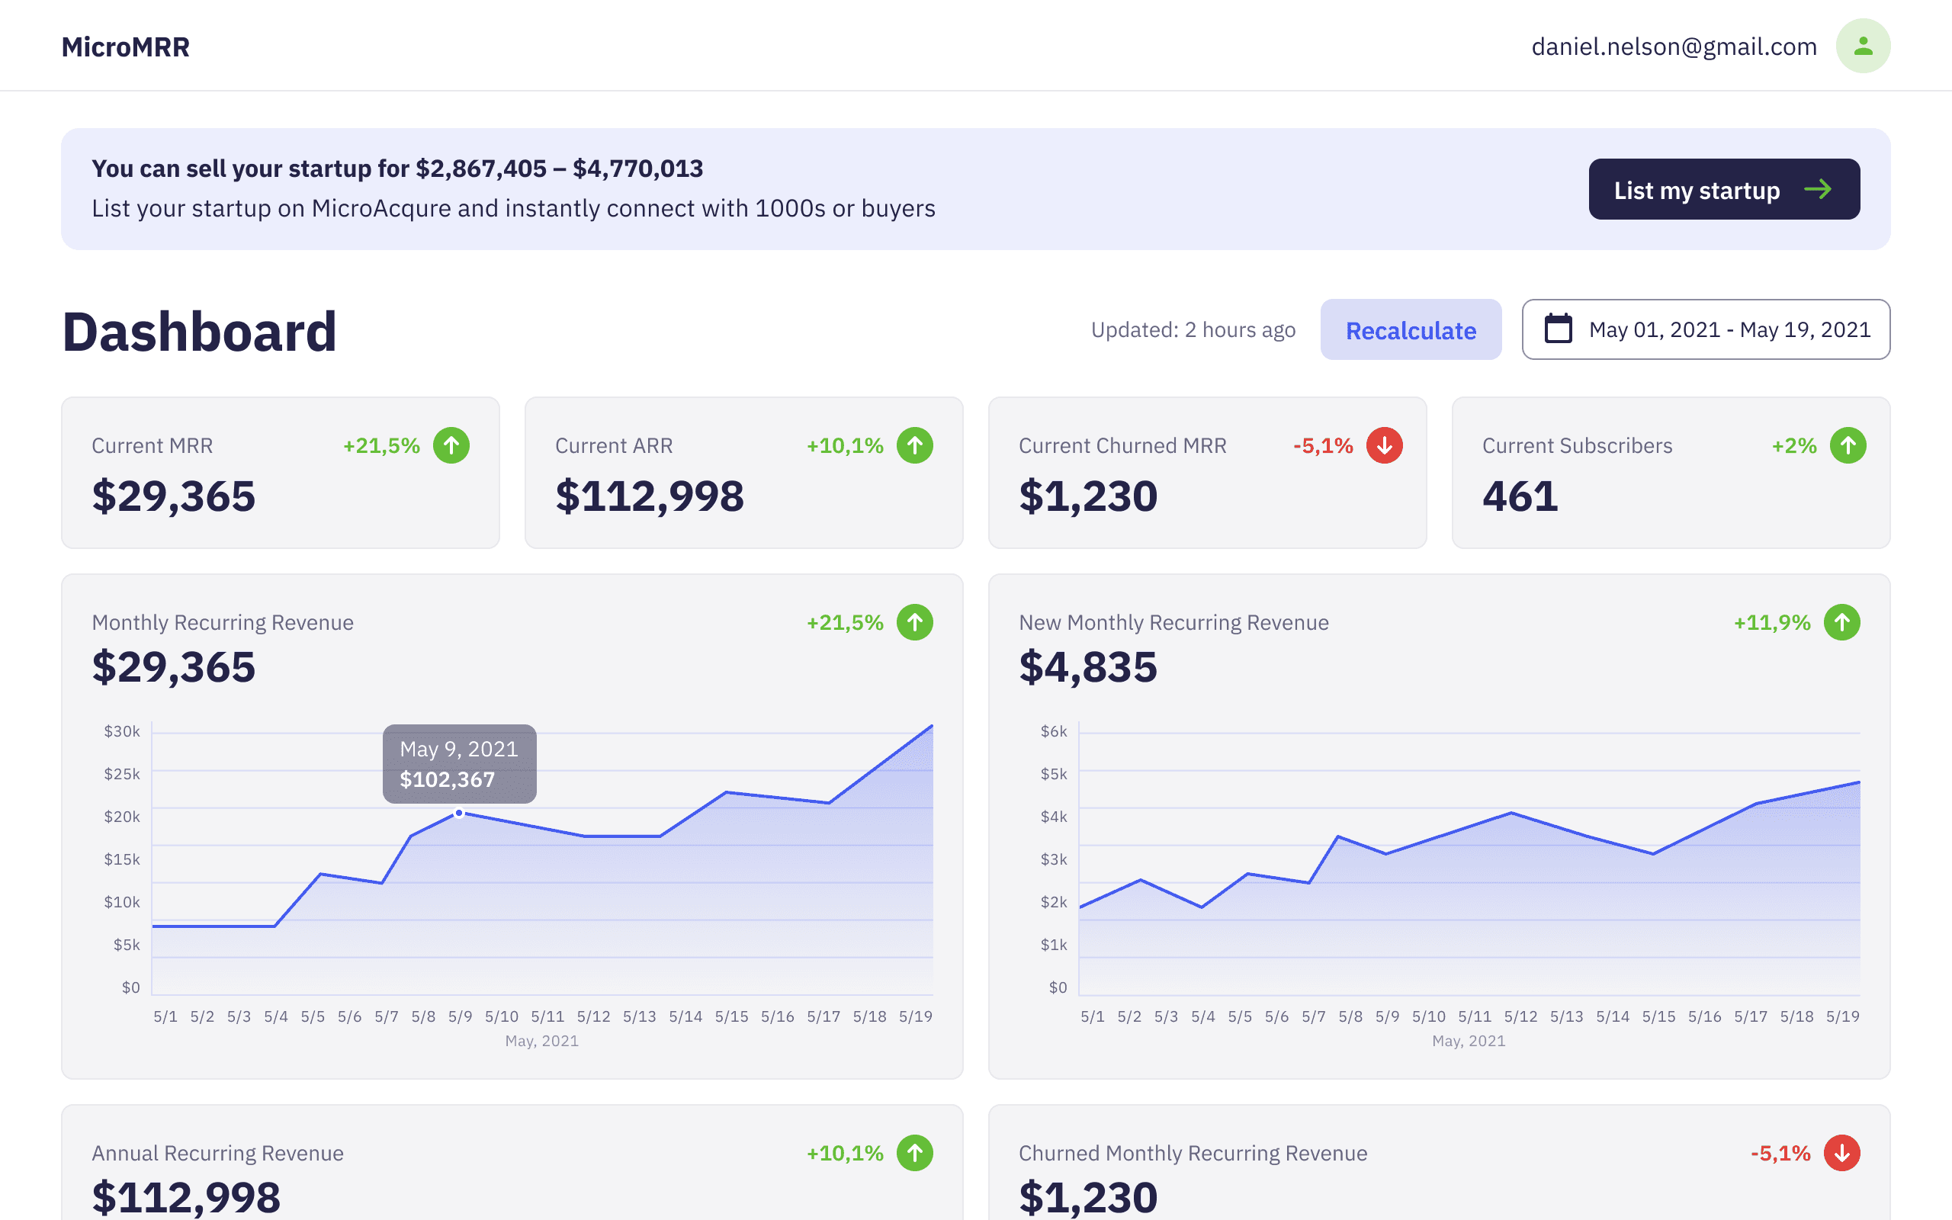This screenshot has height=1220, width=1952.
Task: Click the May 9, 2021 chart tooltip
Action: click(459, 763)
